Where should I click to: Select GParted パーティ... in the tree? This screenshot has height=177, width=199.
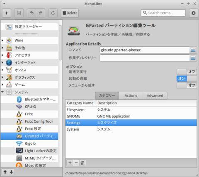[29, 136]
